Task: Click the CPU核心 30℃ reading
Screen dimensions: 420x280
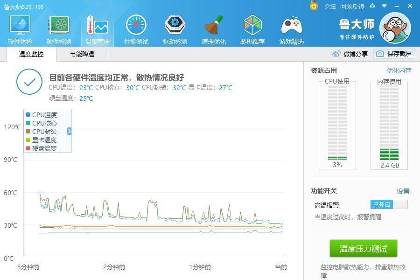Action: tap(117, 88)
